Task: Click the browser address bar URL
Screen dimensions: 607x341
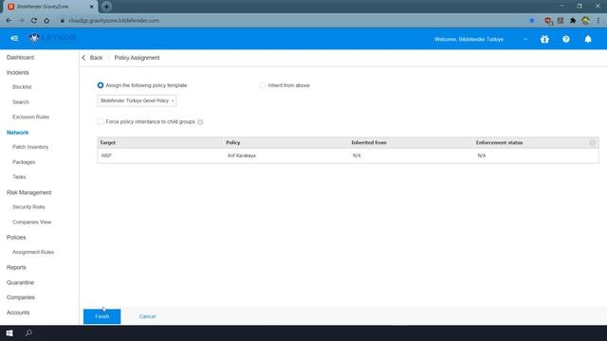Action: coord(114,21)
